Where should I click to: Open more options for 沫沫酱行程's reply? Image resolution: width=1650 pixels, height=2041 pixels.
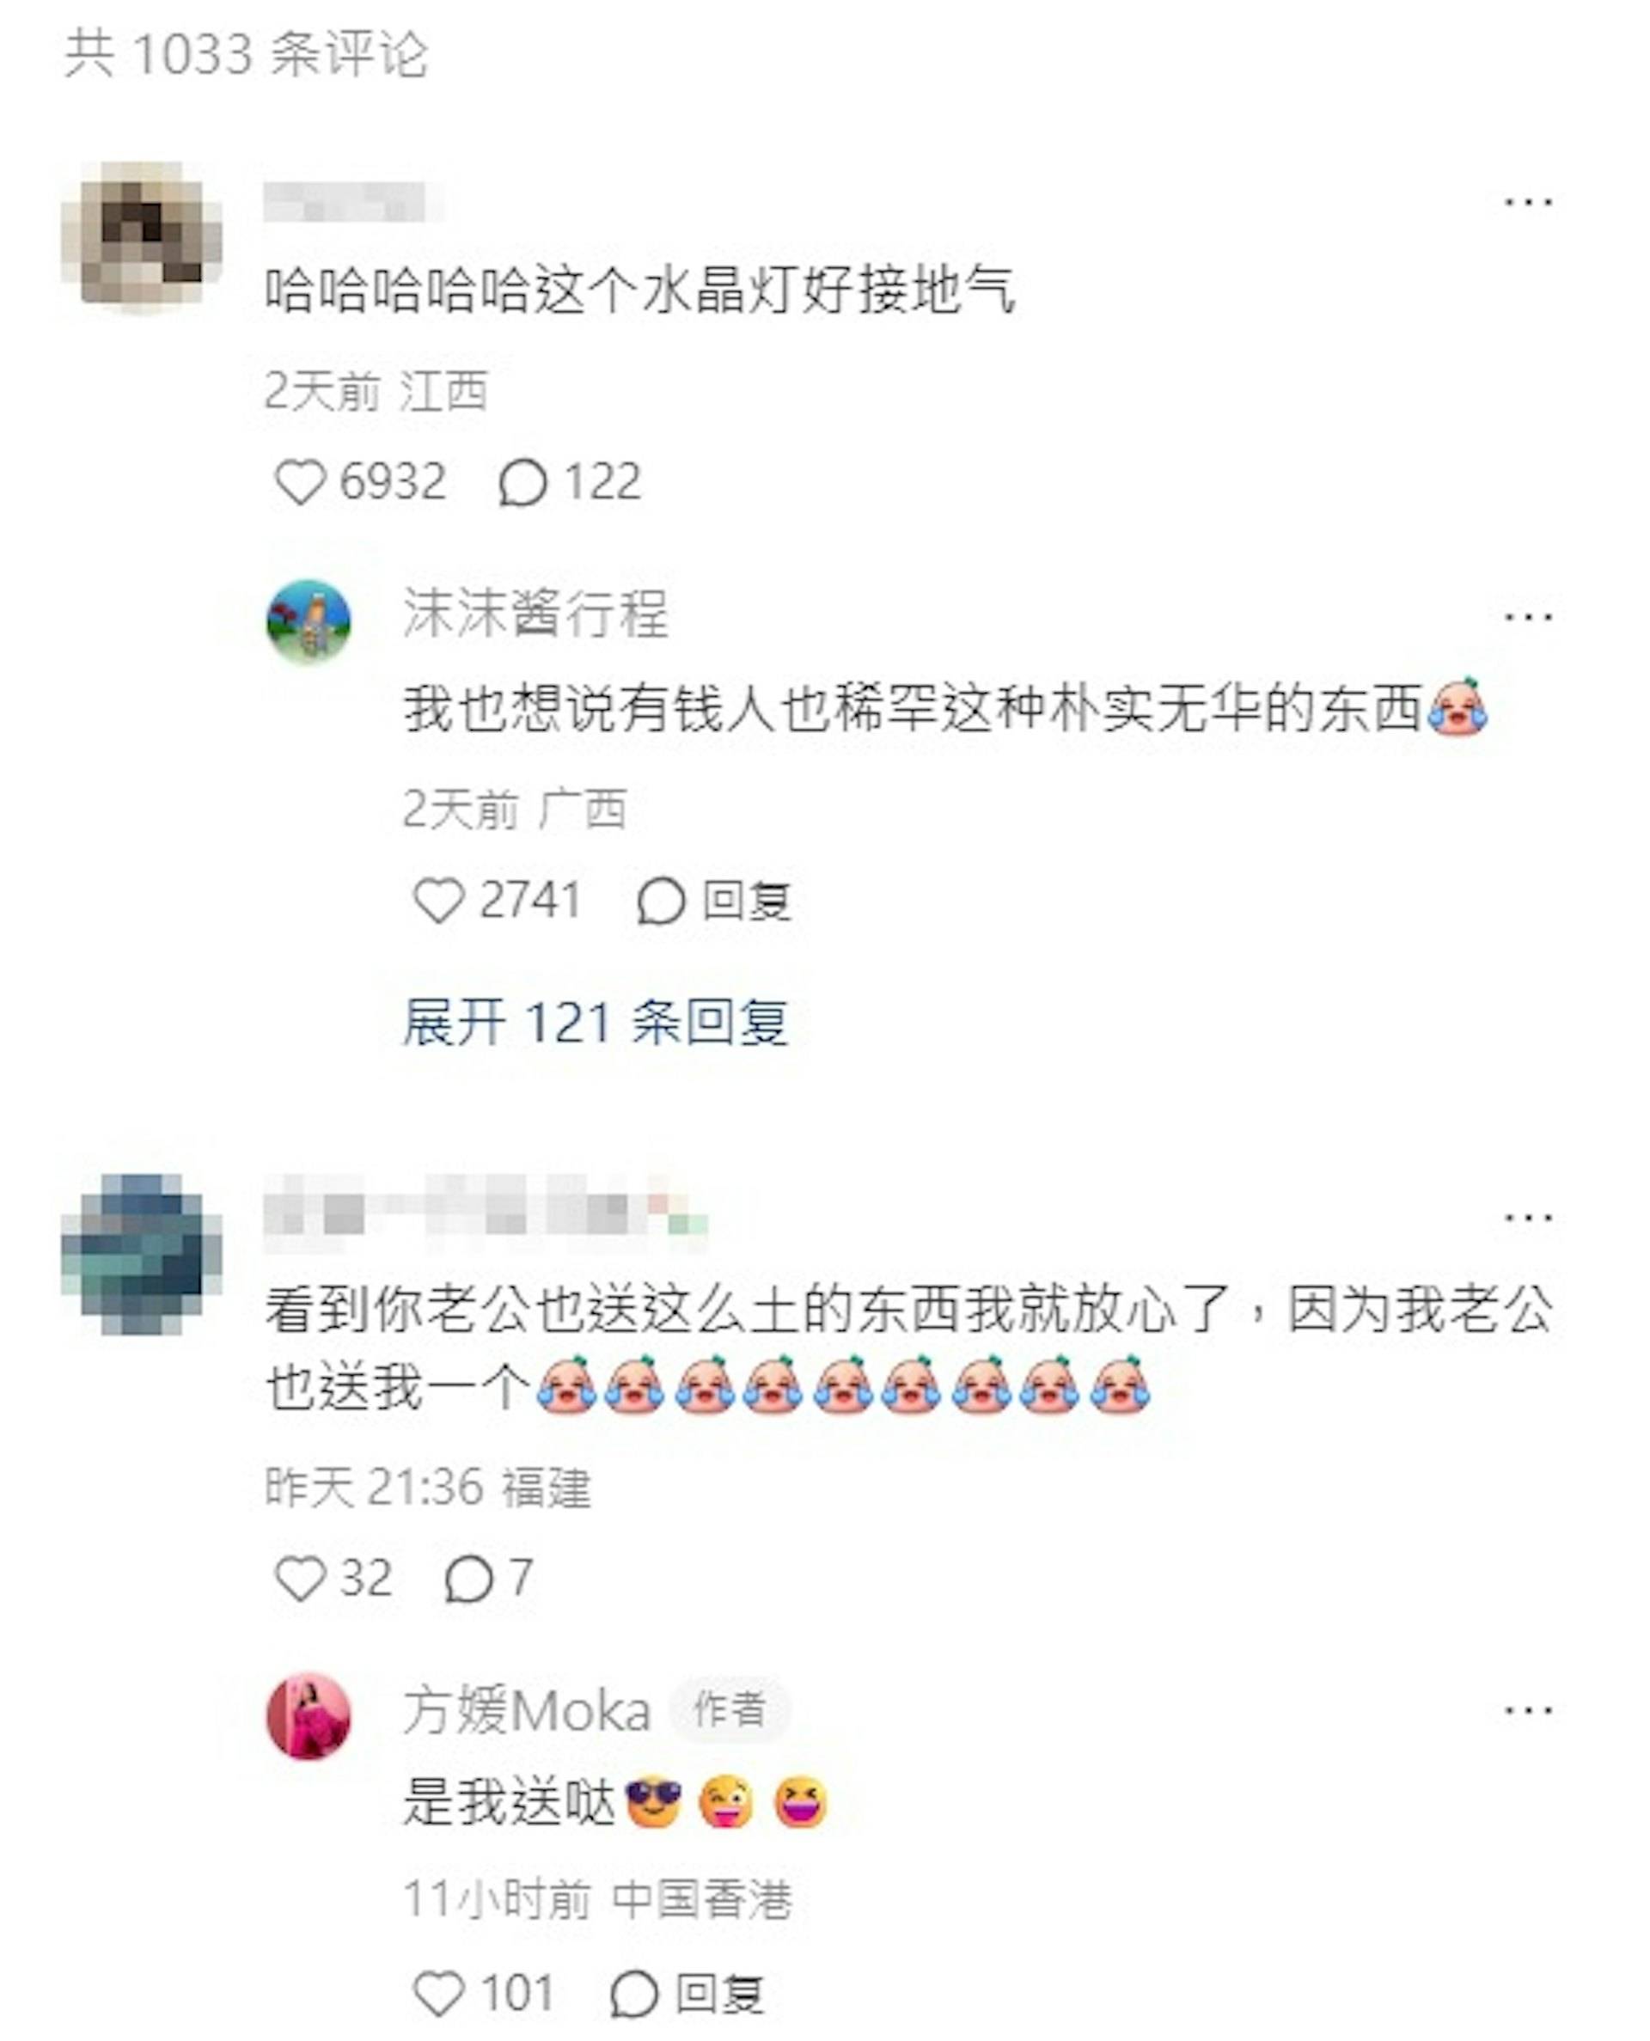(x=1528, y=617)
